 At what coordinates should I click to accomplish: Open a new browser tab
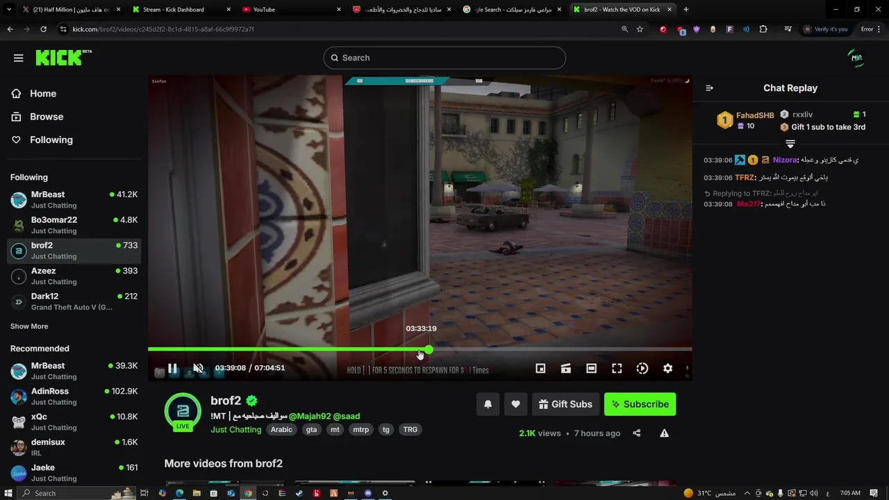coord(686,10)
